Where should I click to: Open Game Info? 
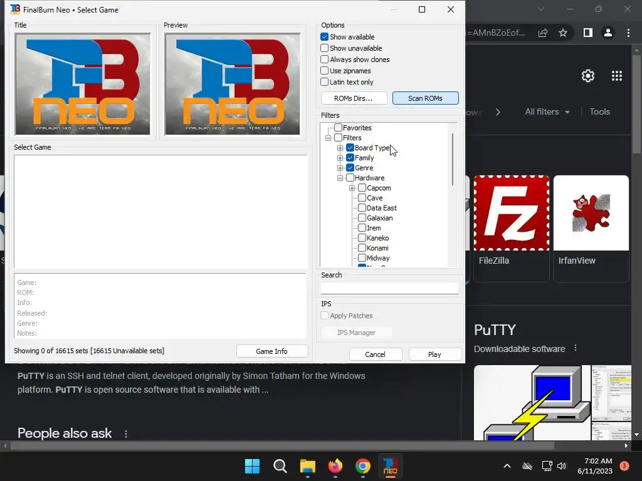(x=272, y=351)
